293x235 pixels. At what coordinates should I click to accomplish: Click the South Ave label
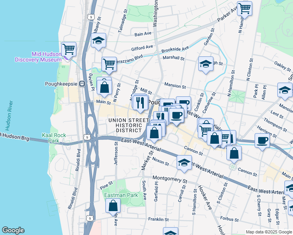pos(144,190)
